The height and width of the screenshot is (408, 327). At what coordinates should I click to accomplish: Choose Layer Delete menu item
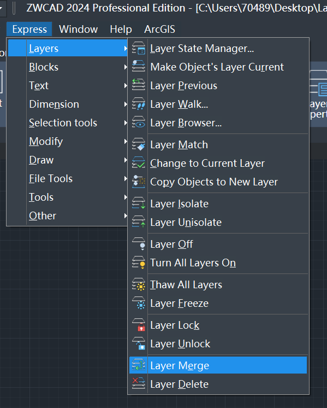pyautogui.click(x=218, y=384)
